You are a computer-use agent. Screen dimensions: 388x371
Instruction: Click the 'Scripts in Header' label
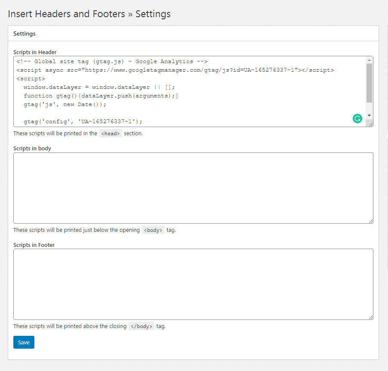coord(35,52)
